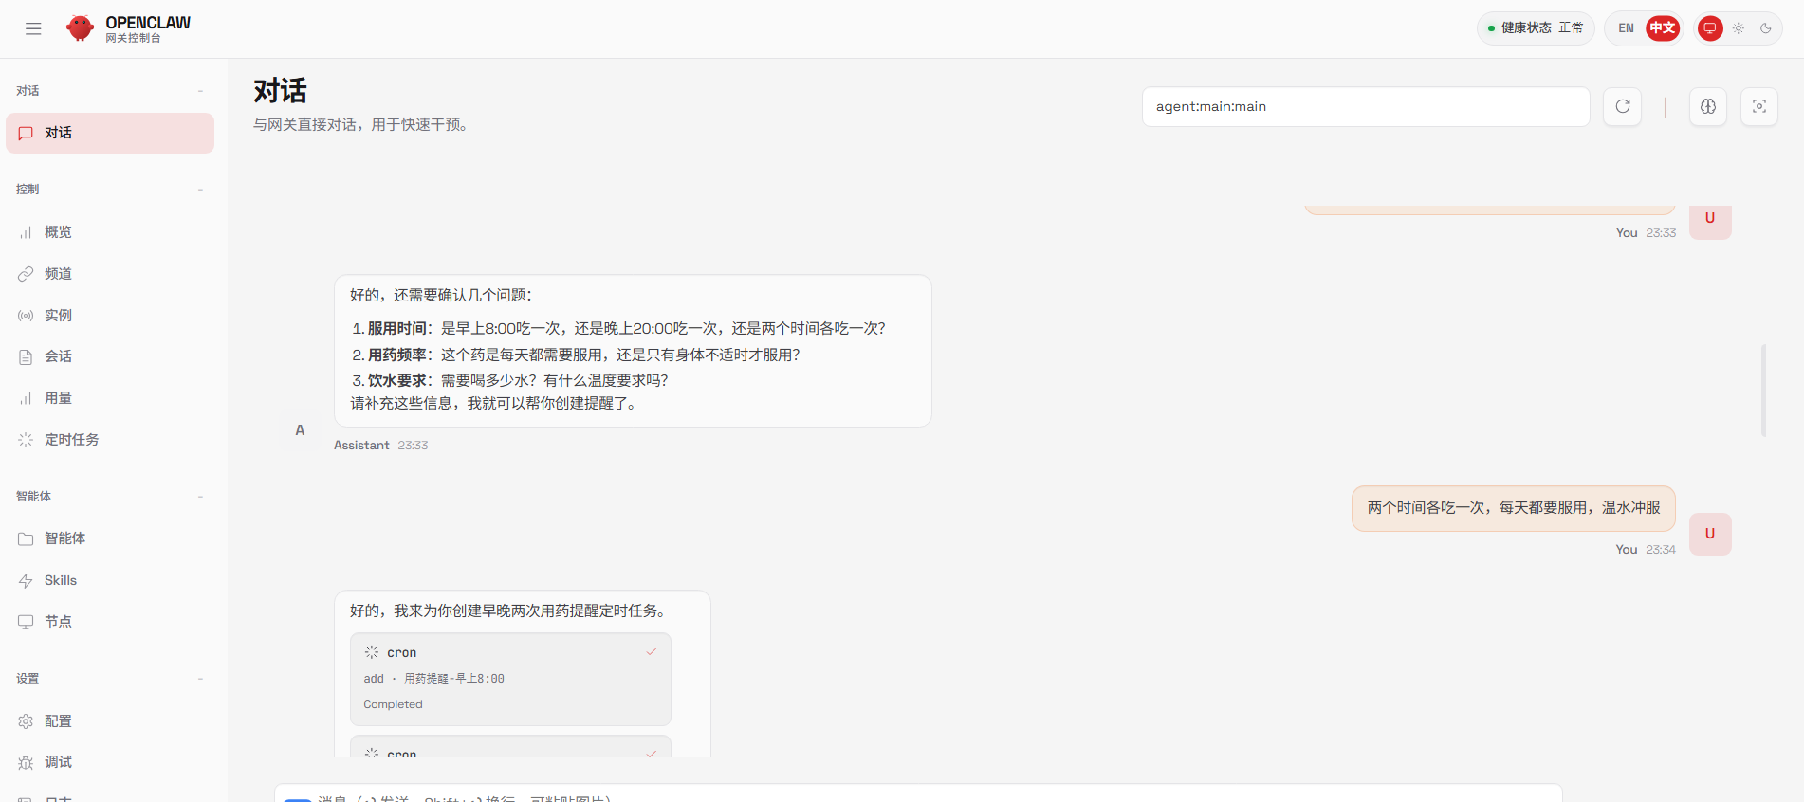1804x802 pixels.
Task: Open Skills in the sidebar
Action: point(60,580)
